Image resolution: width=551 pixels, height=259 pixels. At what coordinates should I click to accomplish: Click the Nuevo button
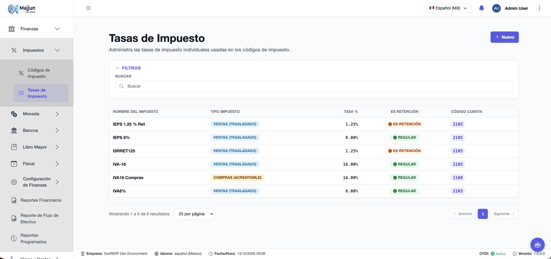tap(505, 37)
